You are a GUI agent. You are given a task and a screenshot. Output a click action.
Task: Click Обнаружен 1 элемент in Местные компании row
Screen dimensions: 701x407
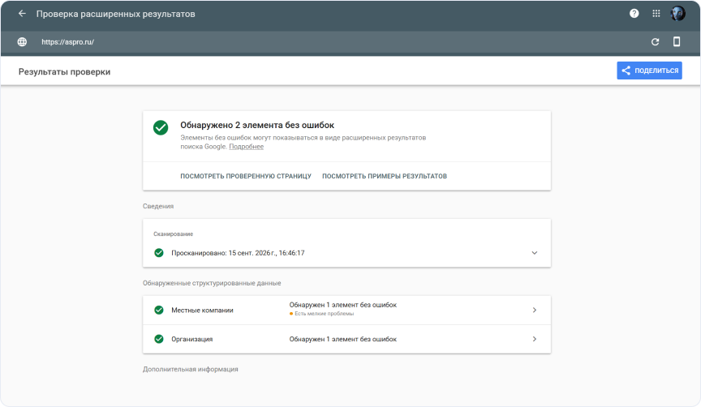pos(343,305)
